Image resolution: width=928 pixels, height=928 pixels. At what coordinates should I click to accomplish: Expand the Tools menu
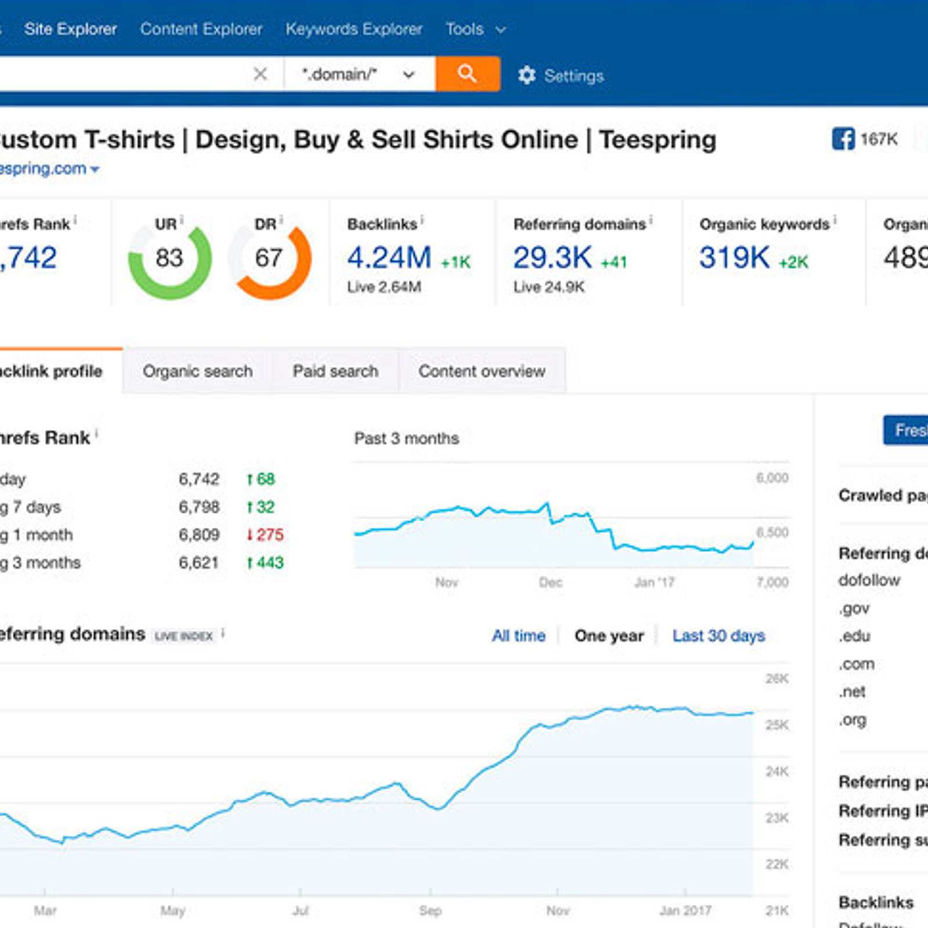coord(476,29)
